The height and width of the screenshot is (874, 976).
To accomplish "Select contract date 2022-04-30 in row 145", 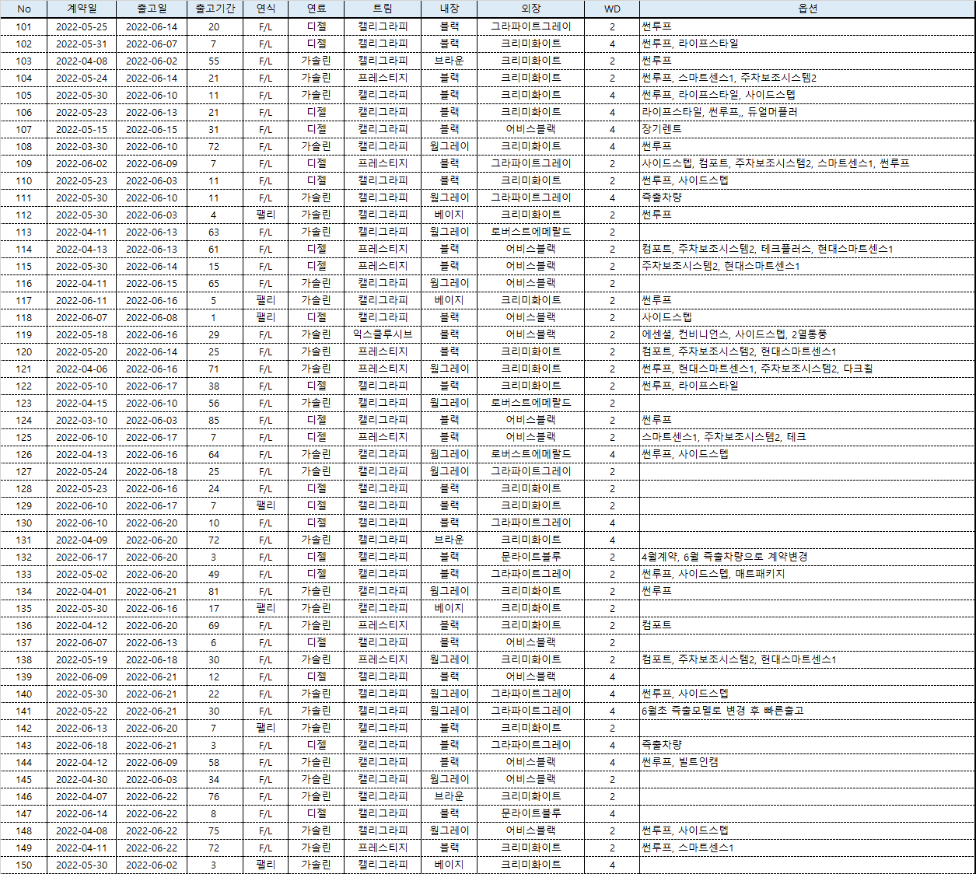I will (x=82, y=779).
